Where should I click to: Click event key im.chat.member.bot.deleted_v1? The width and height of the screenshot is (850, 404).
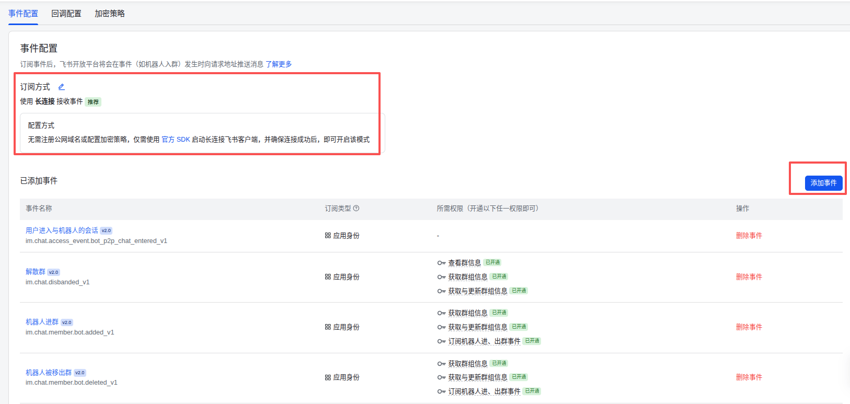72,383
